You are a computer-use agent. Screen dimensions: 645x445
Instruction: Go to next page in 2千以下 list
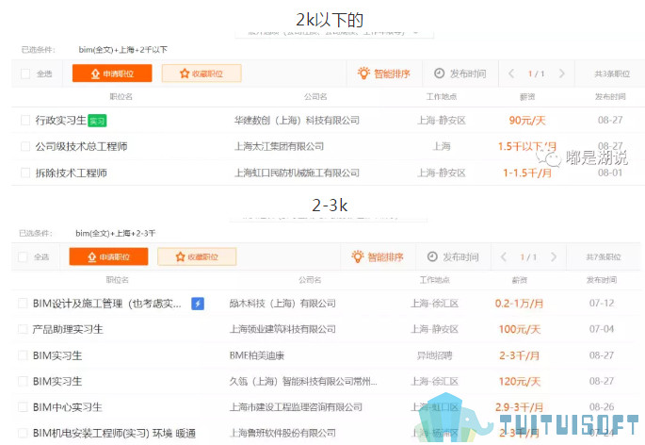(561, 74)
